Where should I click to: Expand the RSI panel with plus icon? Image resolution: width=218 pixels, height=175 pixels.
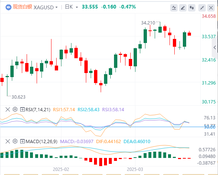tap(22, 109)
